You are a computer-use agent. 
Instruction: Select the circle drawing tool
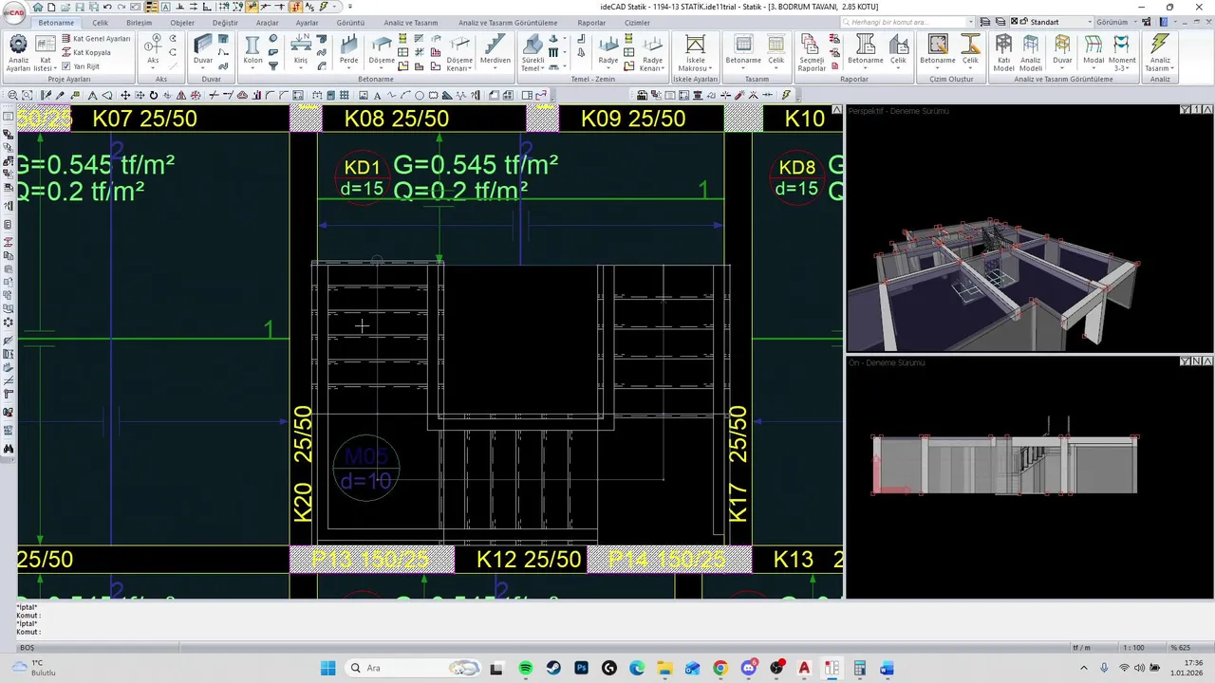click(420, 96)
